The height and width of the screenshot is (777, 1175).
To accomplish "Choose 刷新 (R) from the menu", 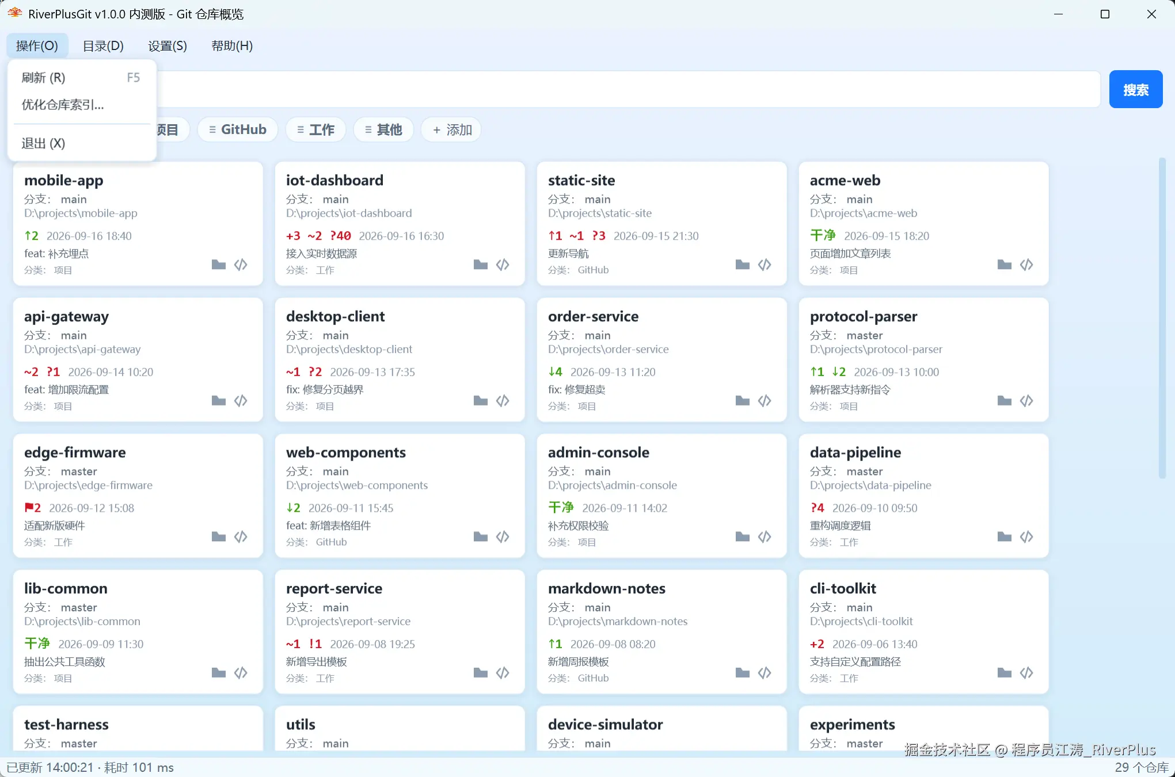I will [81, 78].
